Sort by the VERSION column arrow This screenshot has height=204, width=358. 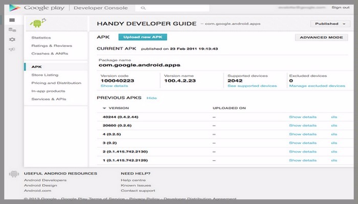point(105,108)
